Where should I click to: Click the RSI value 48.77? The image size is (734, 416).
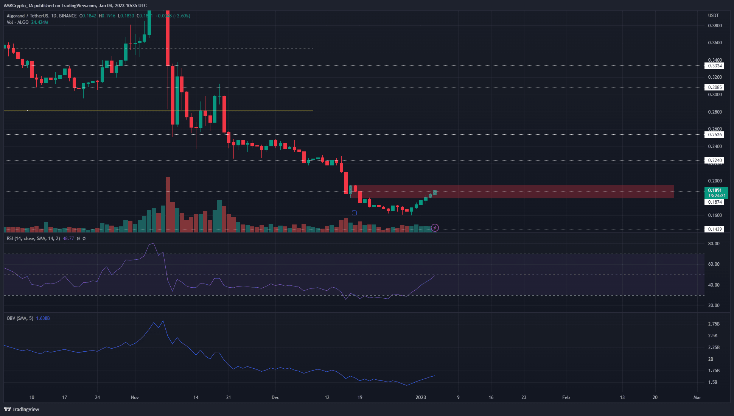[x=68, y=238]
